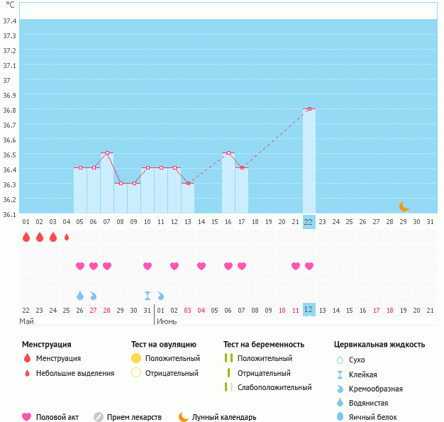Select the heart icon on cycle day 14

201,266
